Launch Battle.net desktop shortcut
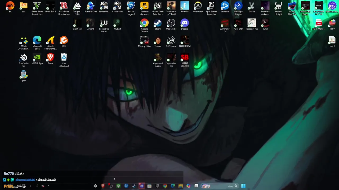The height and width of the screenshot is (190, 339). (225, 7)
